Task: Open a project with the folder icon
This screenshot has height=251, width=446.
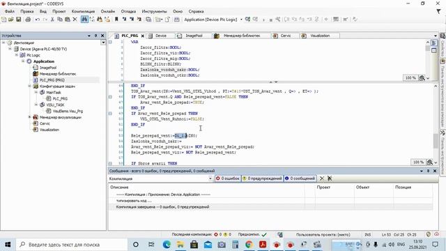Action: pyautogui.click(x=11, y=20)
